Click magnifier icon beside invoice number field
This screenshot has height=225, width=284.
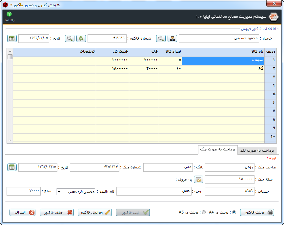point(70,38)
